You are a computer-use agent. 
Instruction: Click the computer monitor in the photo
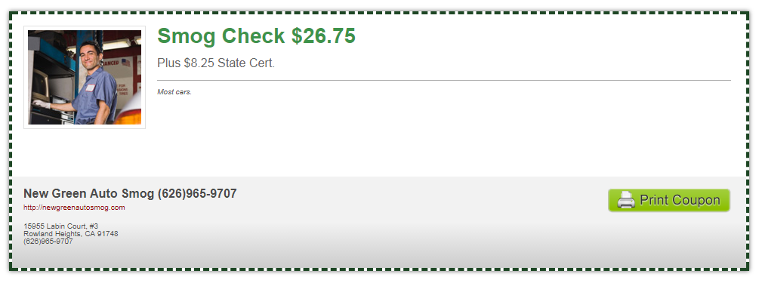(39, 84)
